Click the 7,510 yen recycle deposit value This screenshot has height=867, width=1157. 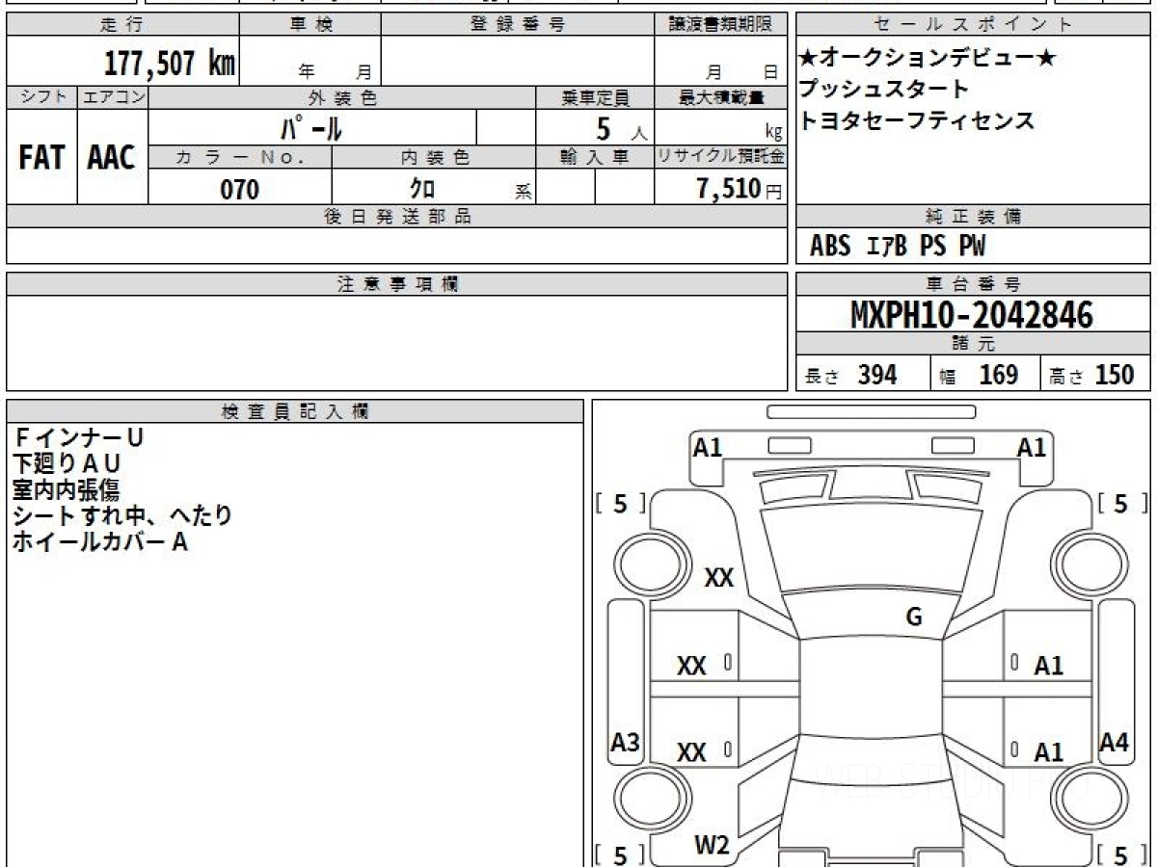click(x=729, y=190)
